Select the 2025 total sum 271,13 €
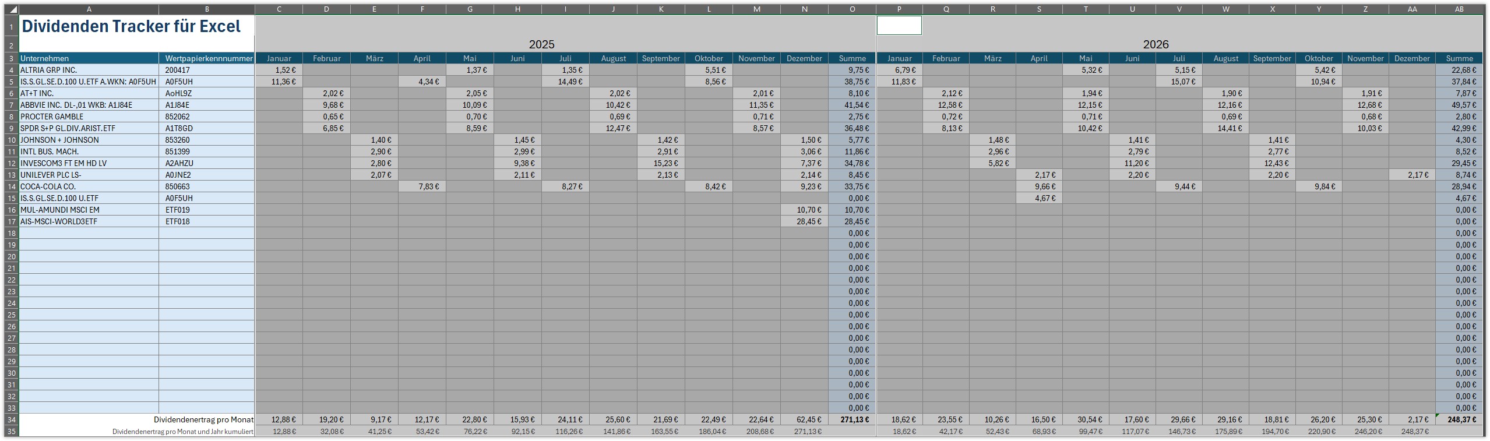Viewport: 1490px width, 441px height. pos(852,419)
